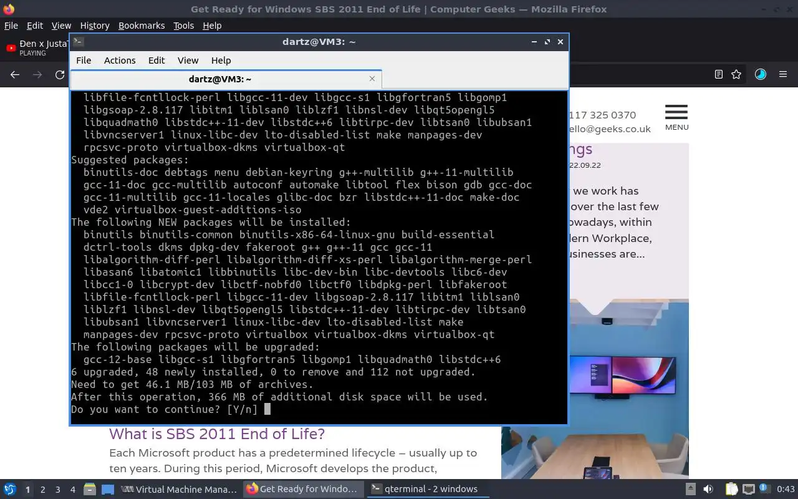798x499 pixels.
Task: Open the qterminal Actions menu
Action: [x=120, y=61]
